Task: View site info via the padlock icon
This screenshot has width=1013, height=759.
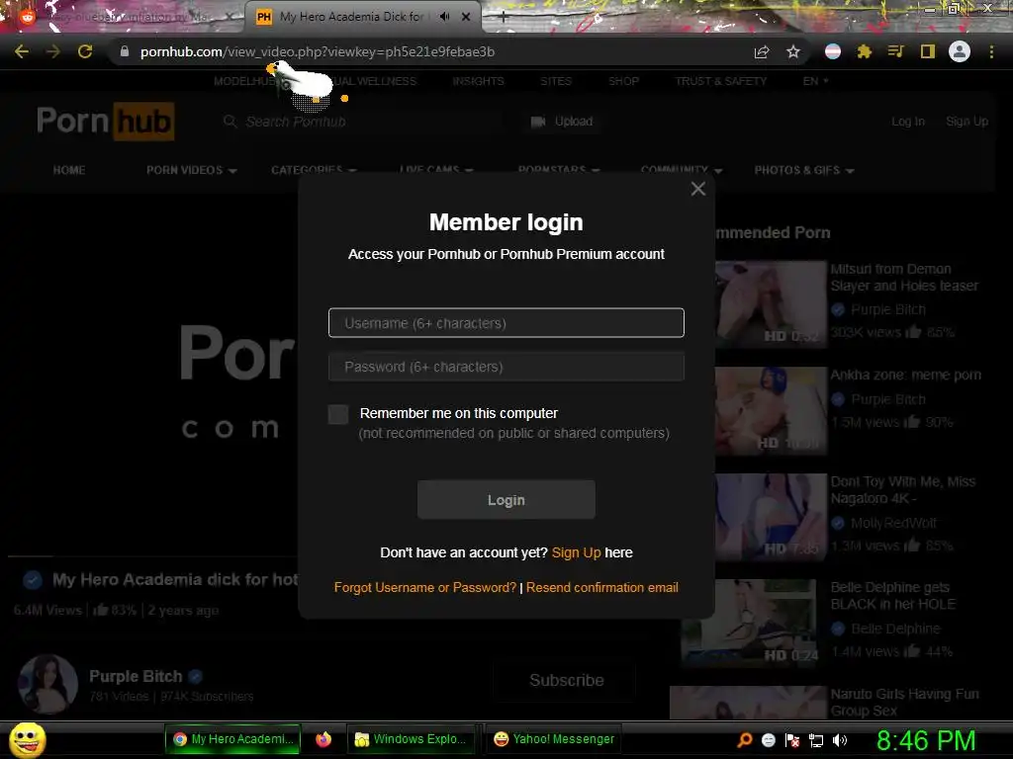Action: point(125,51)
